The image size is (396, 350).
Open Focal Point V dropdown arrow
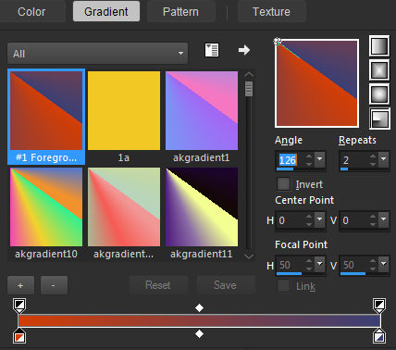pos(384,264)
